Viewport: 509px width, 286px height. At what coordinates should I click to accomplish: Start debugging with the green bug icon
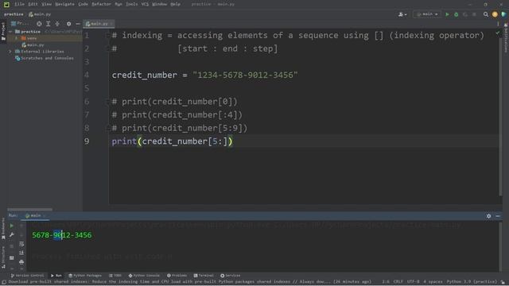coord(456,14)
